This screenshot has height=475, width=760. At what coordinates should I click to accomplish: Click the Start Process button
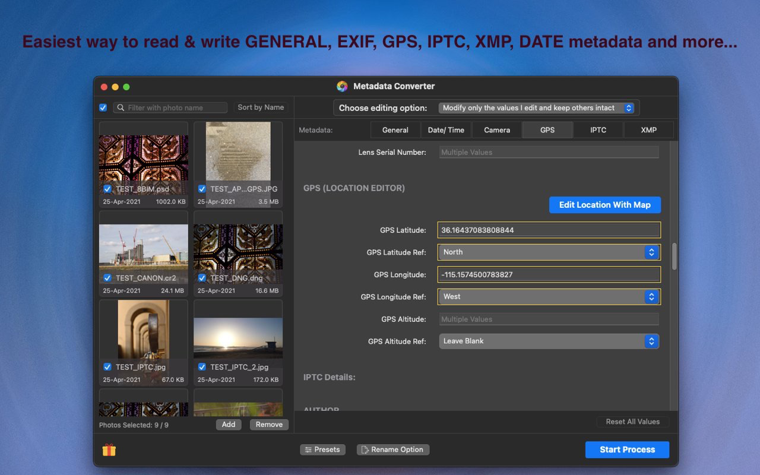[x=627, y=449]
